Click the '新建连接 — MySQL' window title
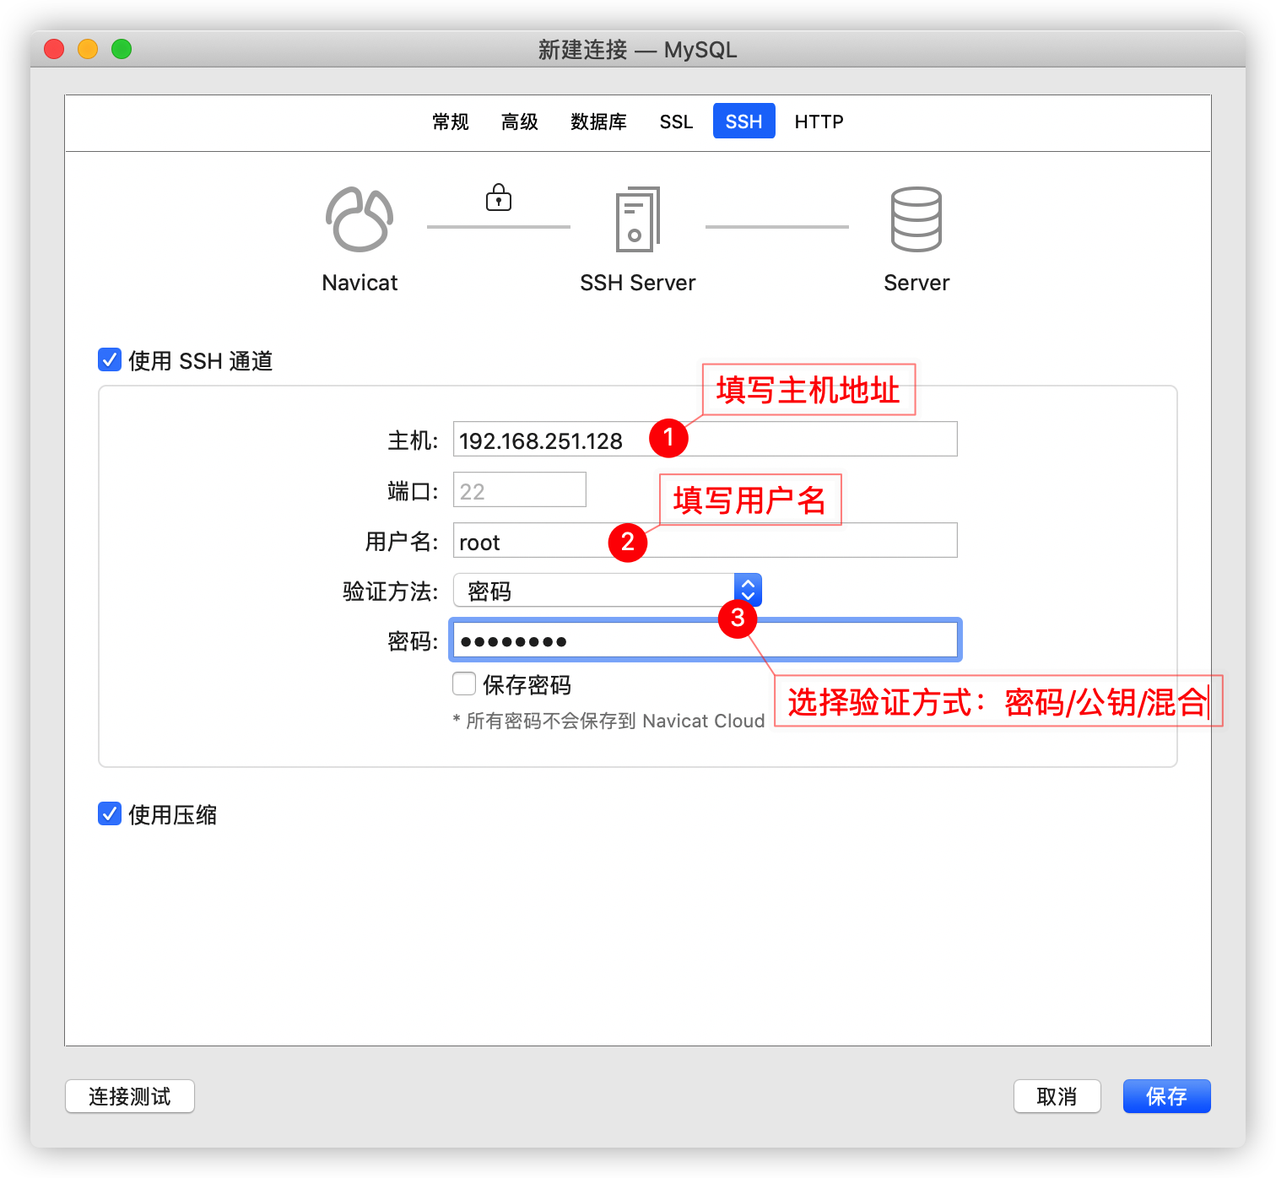Screen dimensions: 1276x1178 point(638,50)
